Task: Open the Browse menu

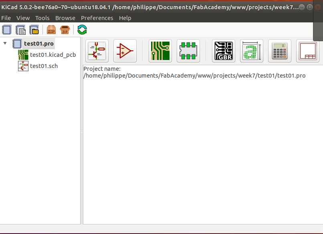Action: coord(65,18)
